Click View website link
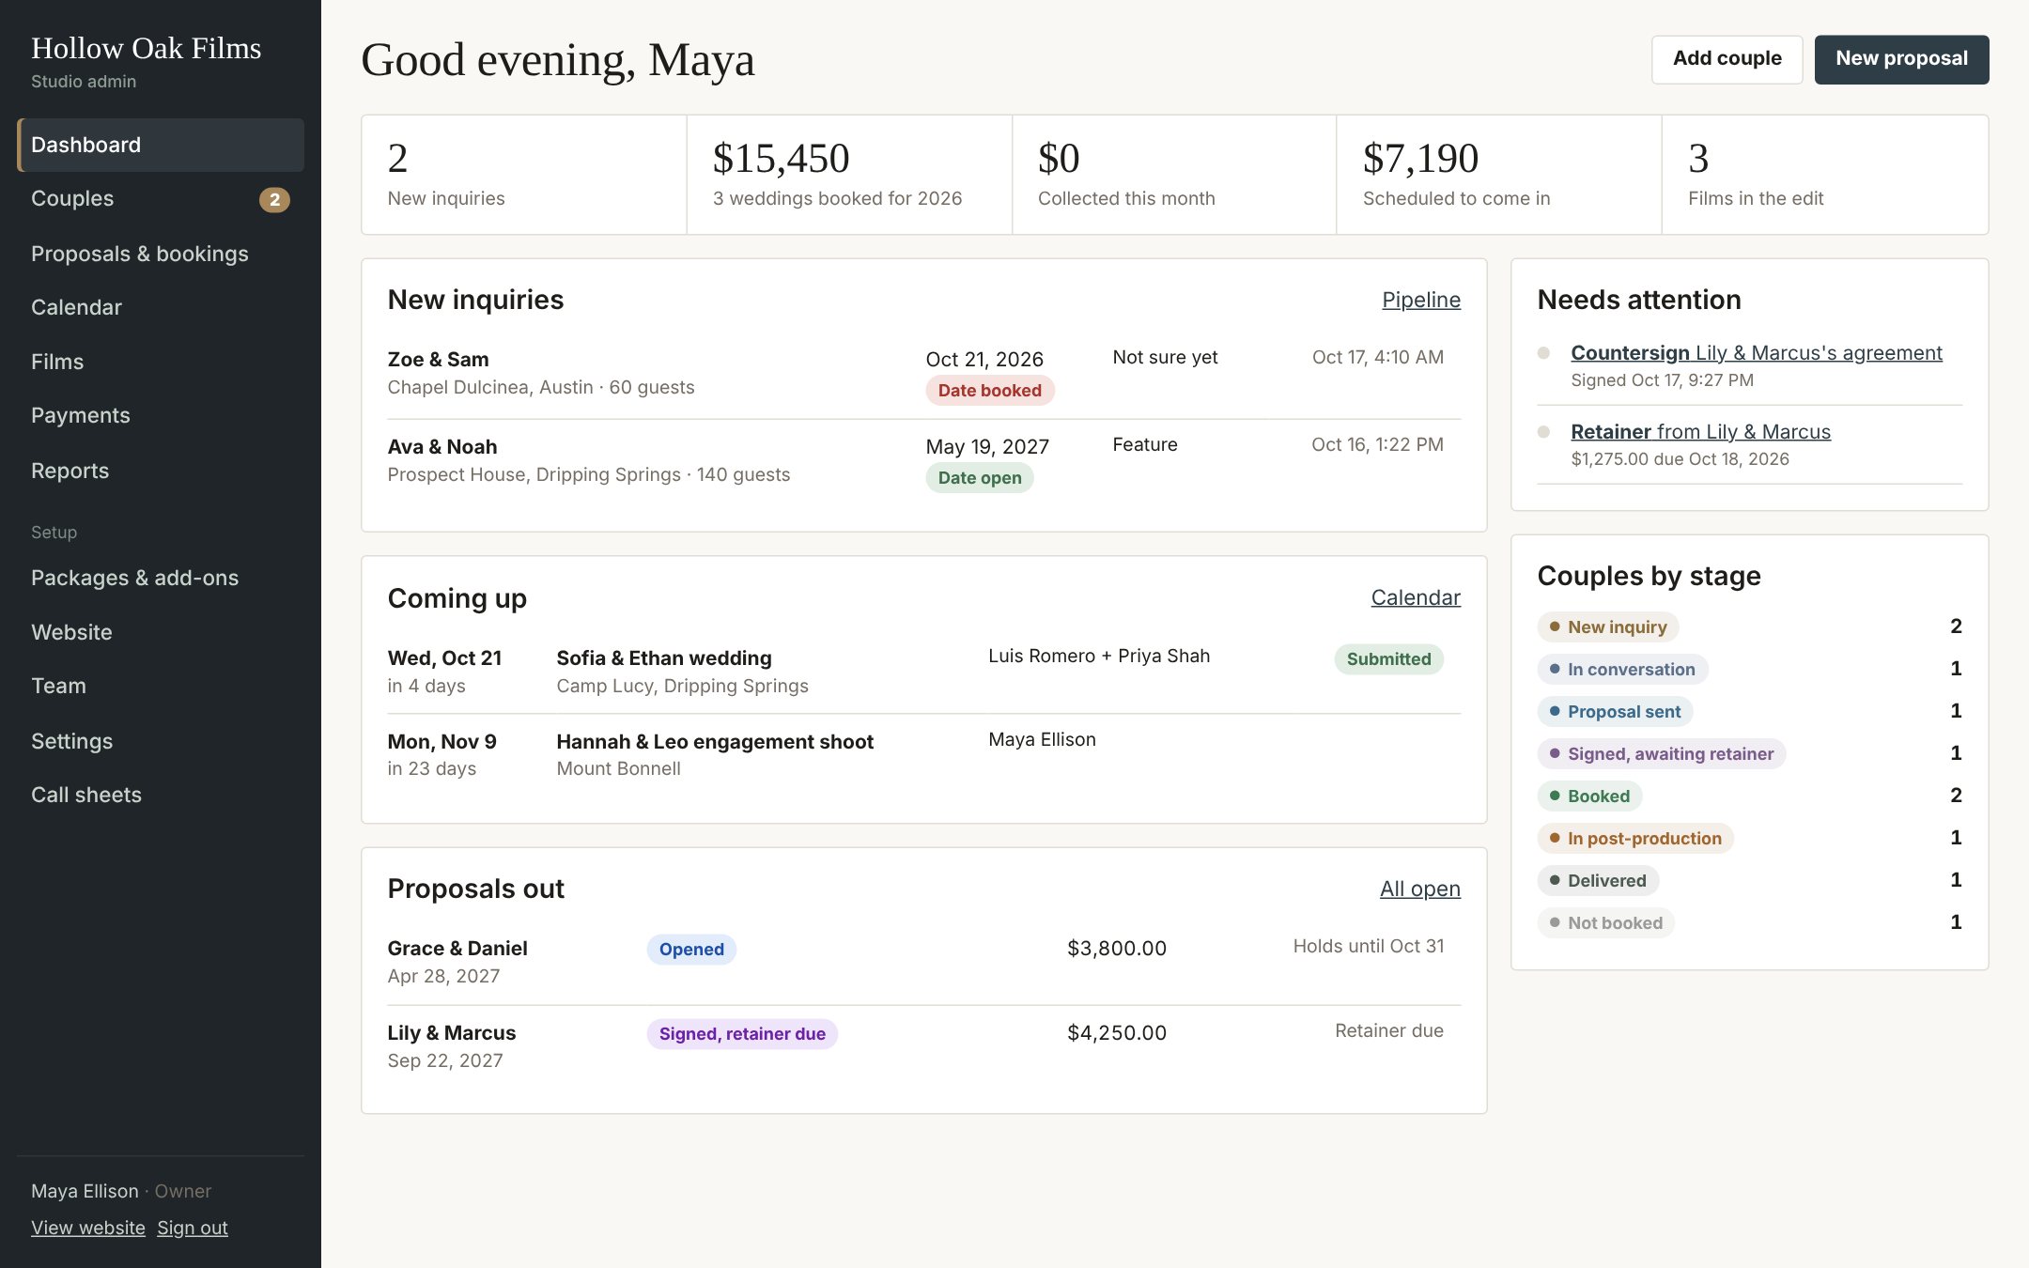The image size is (2029, 1268). point(88,1228)
